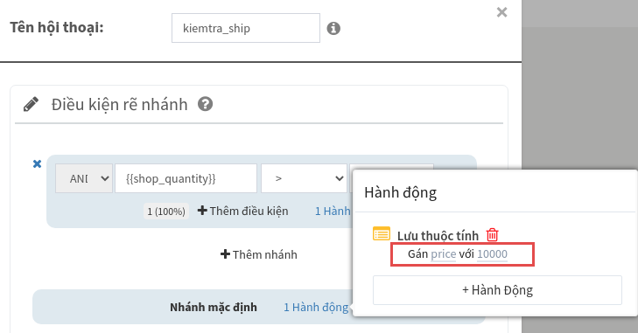The image size is (638, 333).
Task: Click the pencil icon beside Điều kiện rẽ nhánh
Action: click(x=31, y=104)
